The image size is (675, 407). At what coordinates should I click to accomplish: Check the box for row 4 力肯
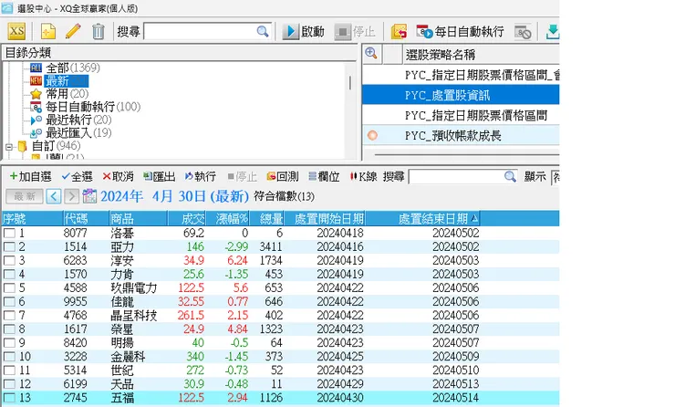click(9, 275)
